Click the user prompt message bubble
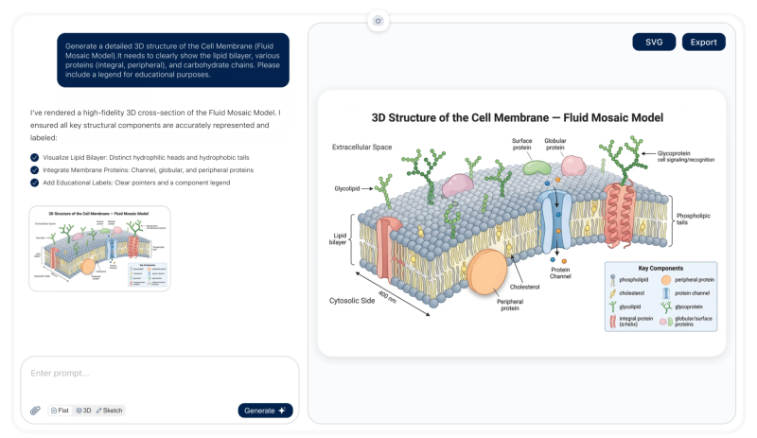 click(x=173, y=61)
